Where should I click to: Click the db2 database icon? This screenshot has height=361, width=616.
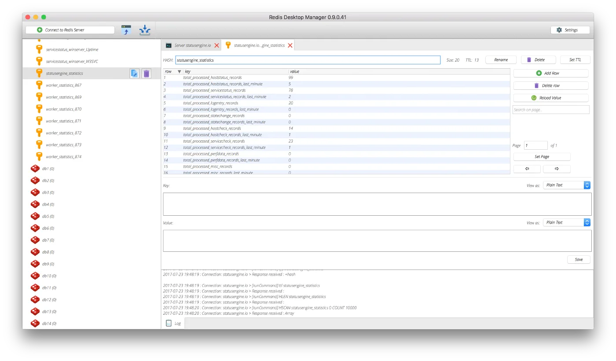(x=35, y=180)
